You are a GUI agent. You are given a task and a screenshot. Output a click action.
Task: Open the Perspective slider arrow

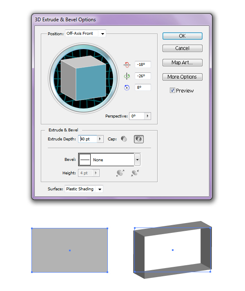[147, 116]
